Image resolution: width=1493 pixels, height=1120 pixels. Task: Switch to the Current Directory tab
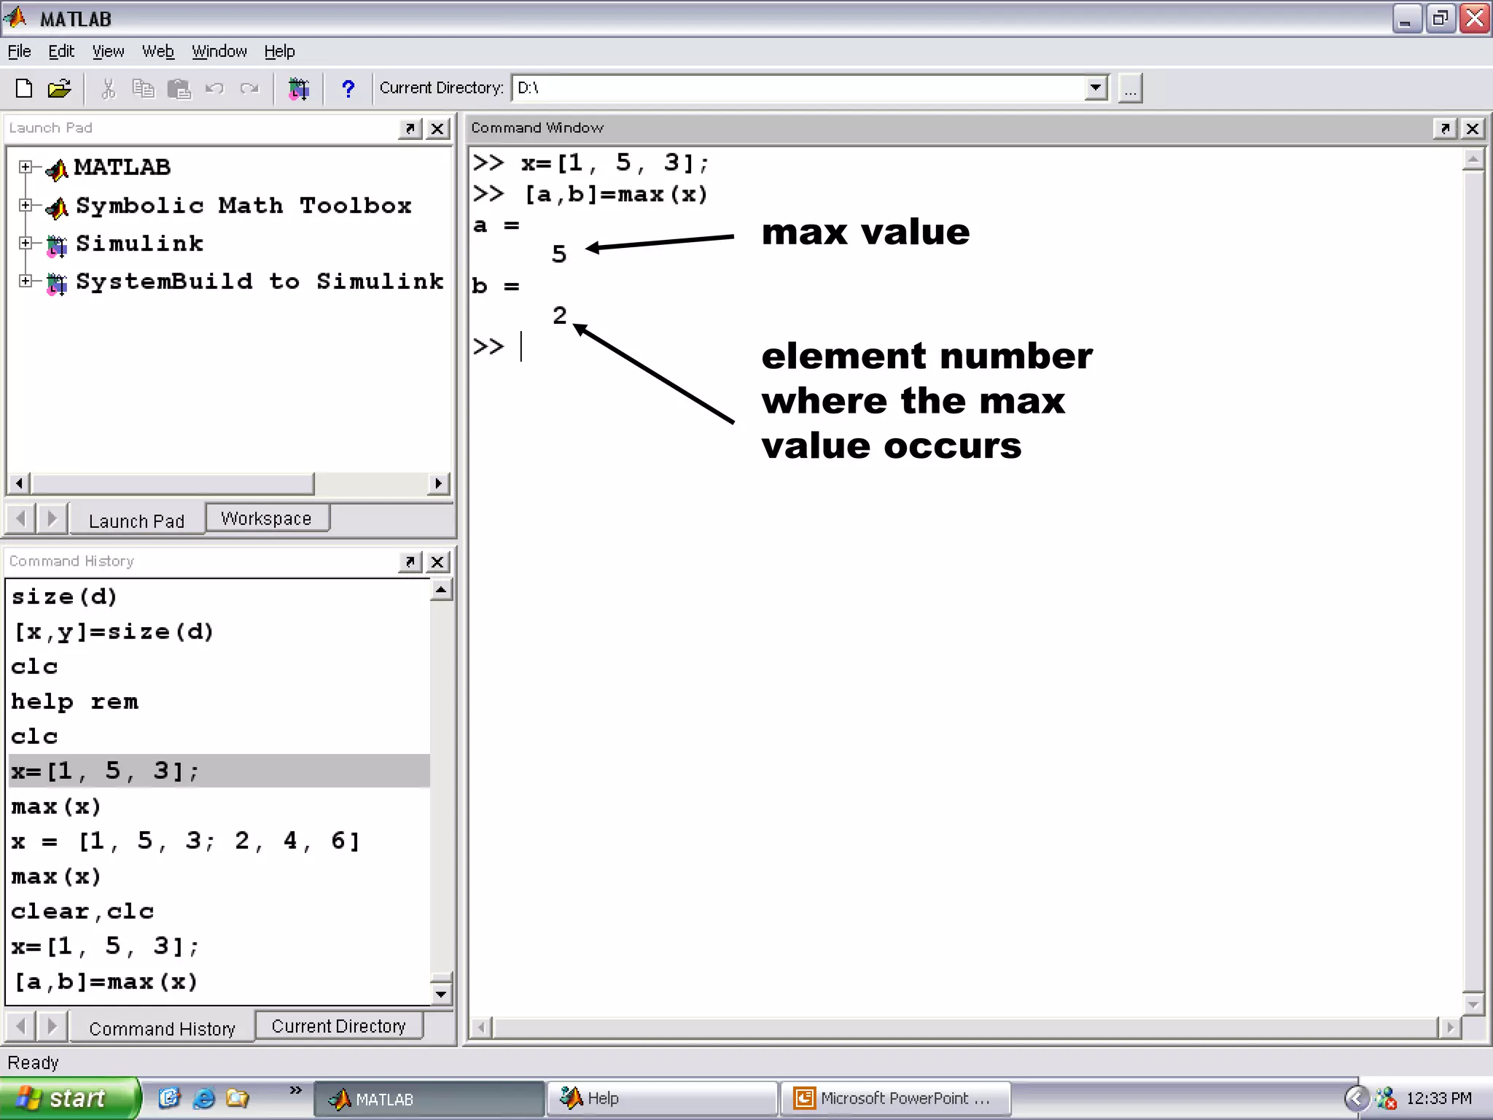(x=338, y=1026)
